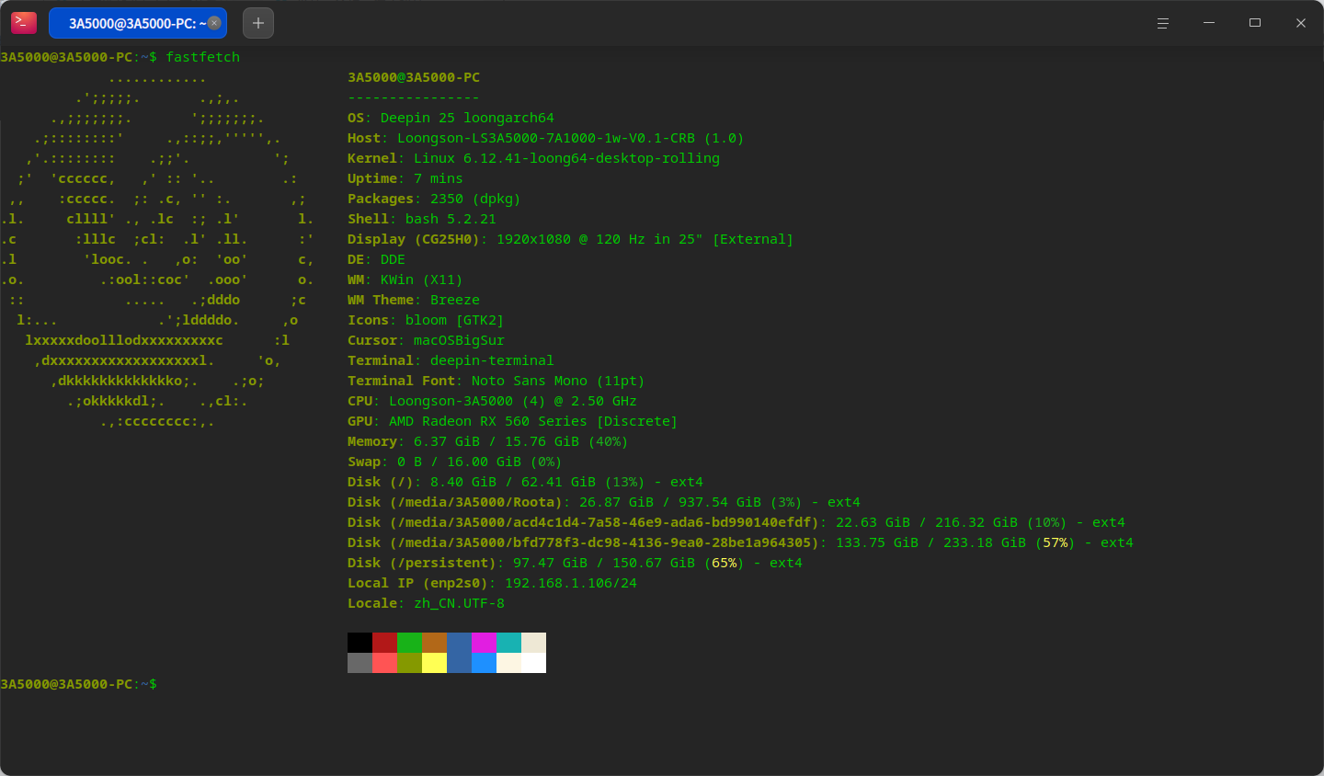Click the 'Display (CG25H0)' resolution line
The width and height of the screenshot is (1324, 776).
570,239
